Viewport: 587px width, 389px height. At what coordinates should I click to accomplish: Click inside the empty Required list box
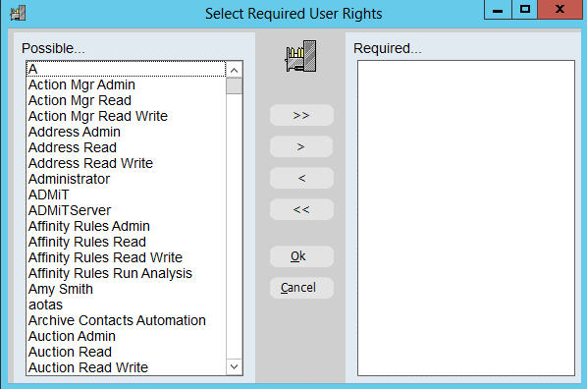466,218
